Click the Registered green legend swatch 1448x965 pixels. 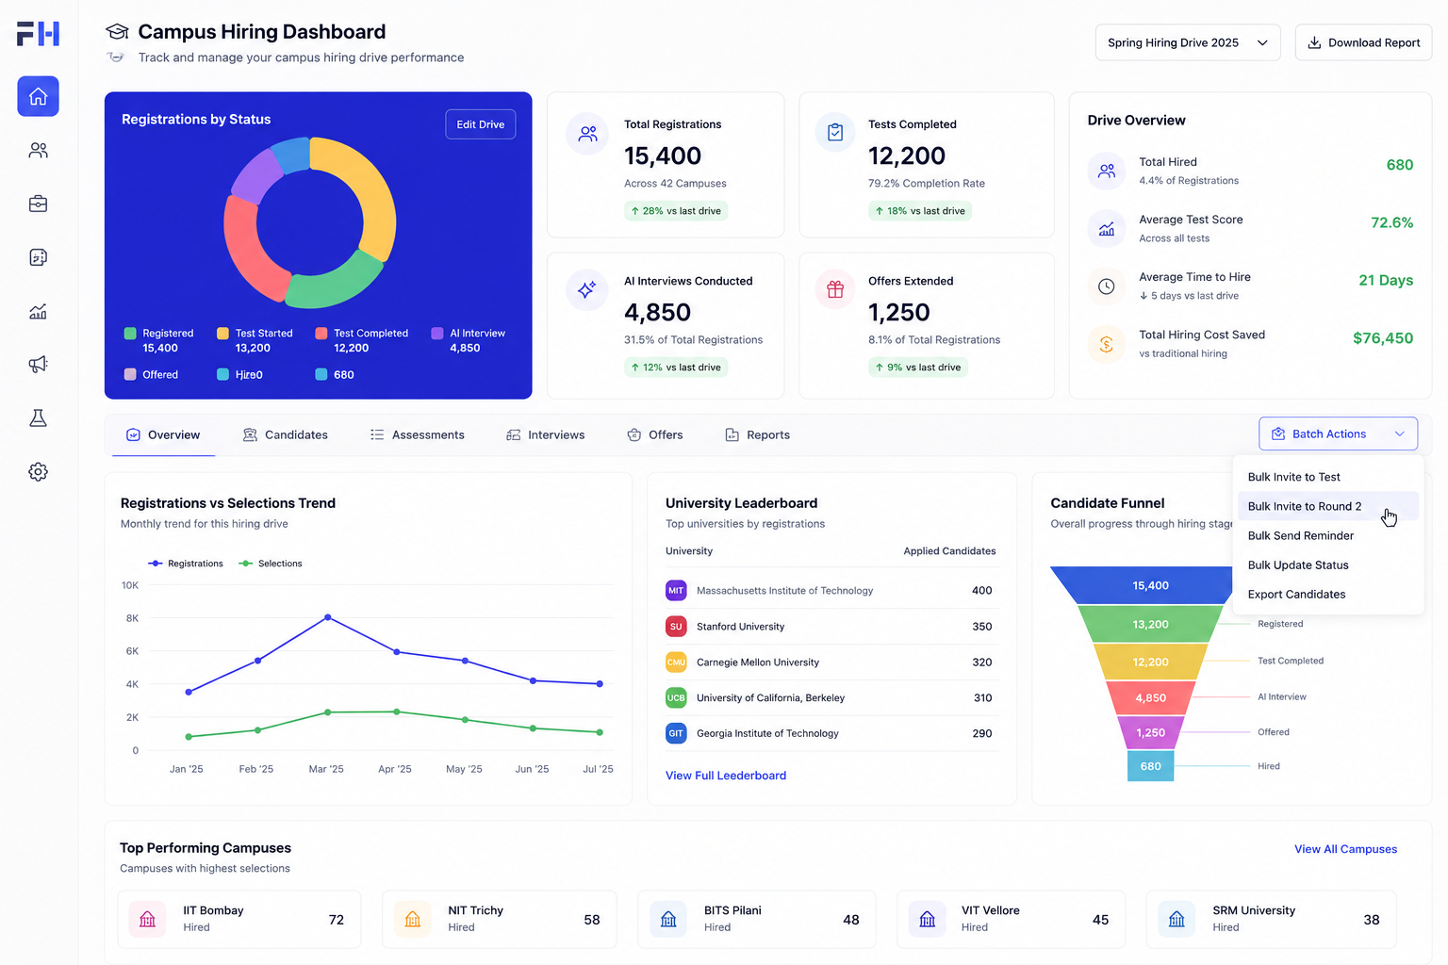tap(130, 334)
